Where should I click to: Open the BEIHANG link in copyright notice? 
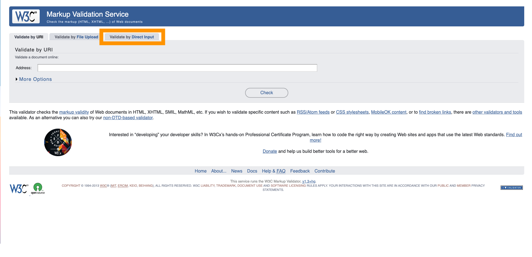145,186
